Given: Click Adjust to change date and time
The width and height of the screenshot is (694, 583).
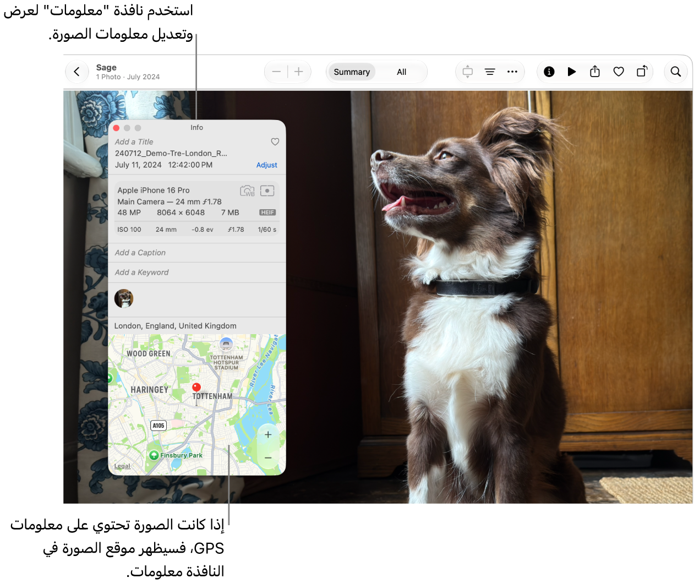Looking at the screenshot, I should pyautogui.click(x=267, y=165).
